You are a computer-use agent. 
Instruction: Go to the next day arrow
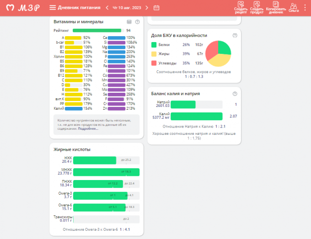click(146, 8)
